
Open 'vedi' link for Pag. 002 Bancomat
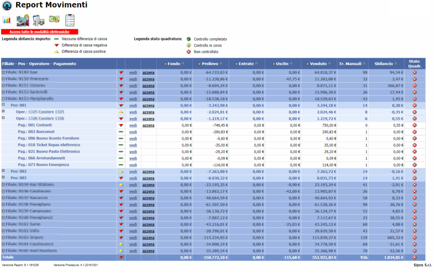tap(133, 132)
